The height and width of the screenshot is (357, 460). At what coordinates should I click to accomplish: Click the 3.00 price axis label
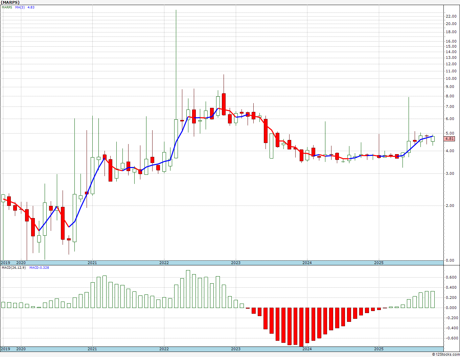pyautogui.click(x=450, y=173)
